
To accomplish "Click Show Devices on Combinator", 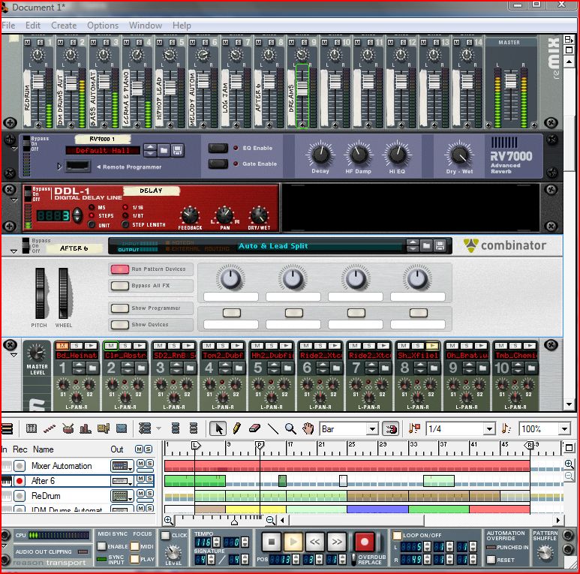I will 120,325.
